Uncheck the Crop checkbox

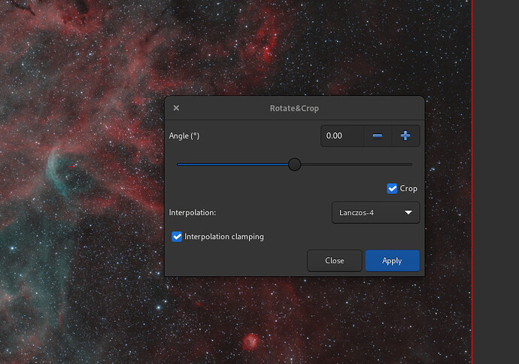tap(392, 189)
